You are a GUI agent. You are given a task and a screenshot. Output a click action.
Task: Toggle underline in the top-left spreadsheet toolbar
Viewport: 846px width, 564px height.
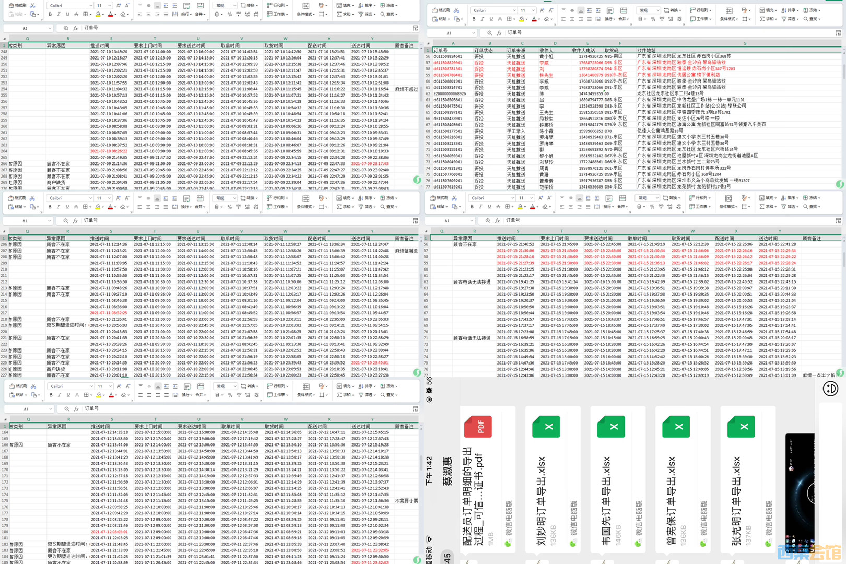(67, 14)
